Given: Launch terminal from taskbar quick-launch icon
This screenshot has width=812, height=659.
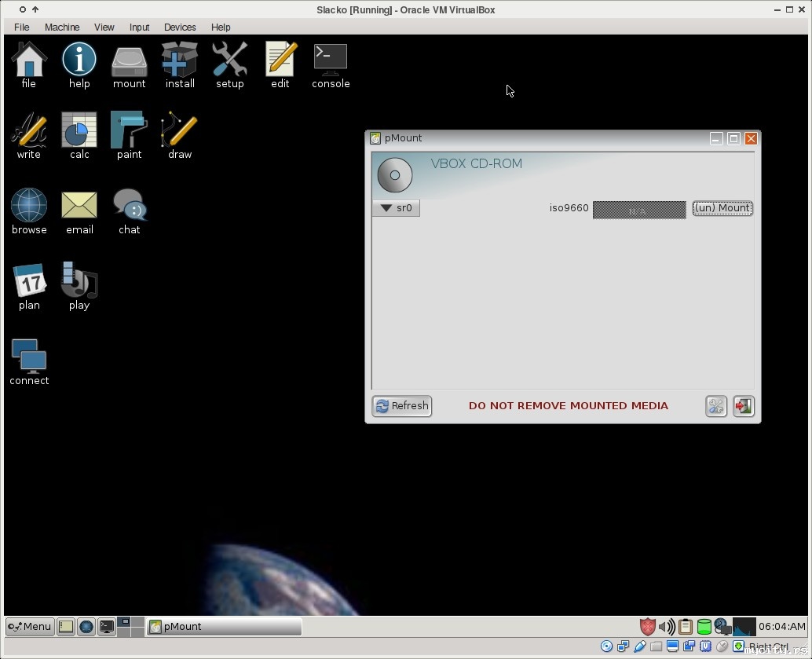Looking at the screenshot, I should [x=107, y=626].
